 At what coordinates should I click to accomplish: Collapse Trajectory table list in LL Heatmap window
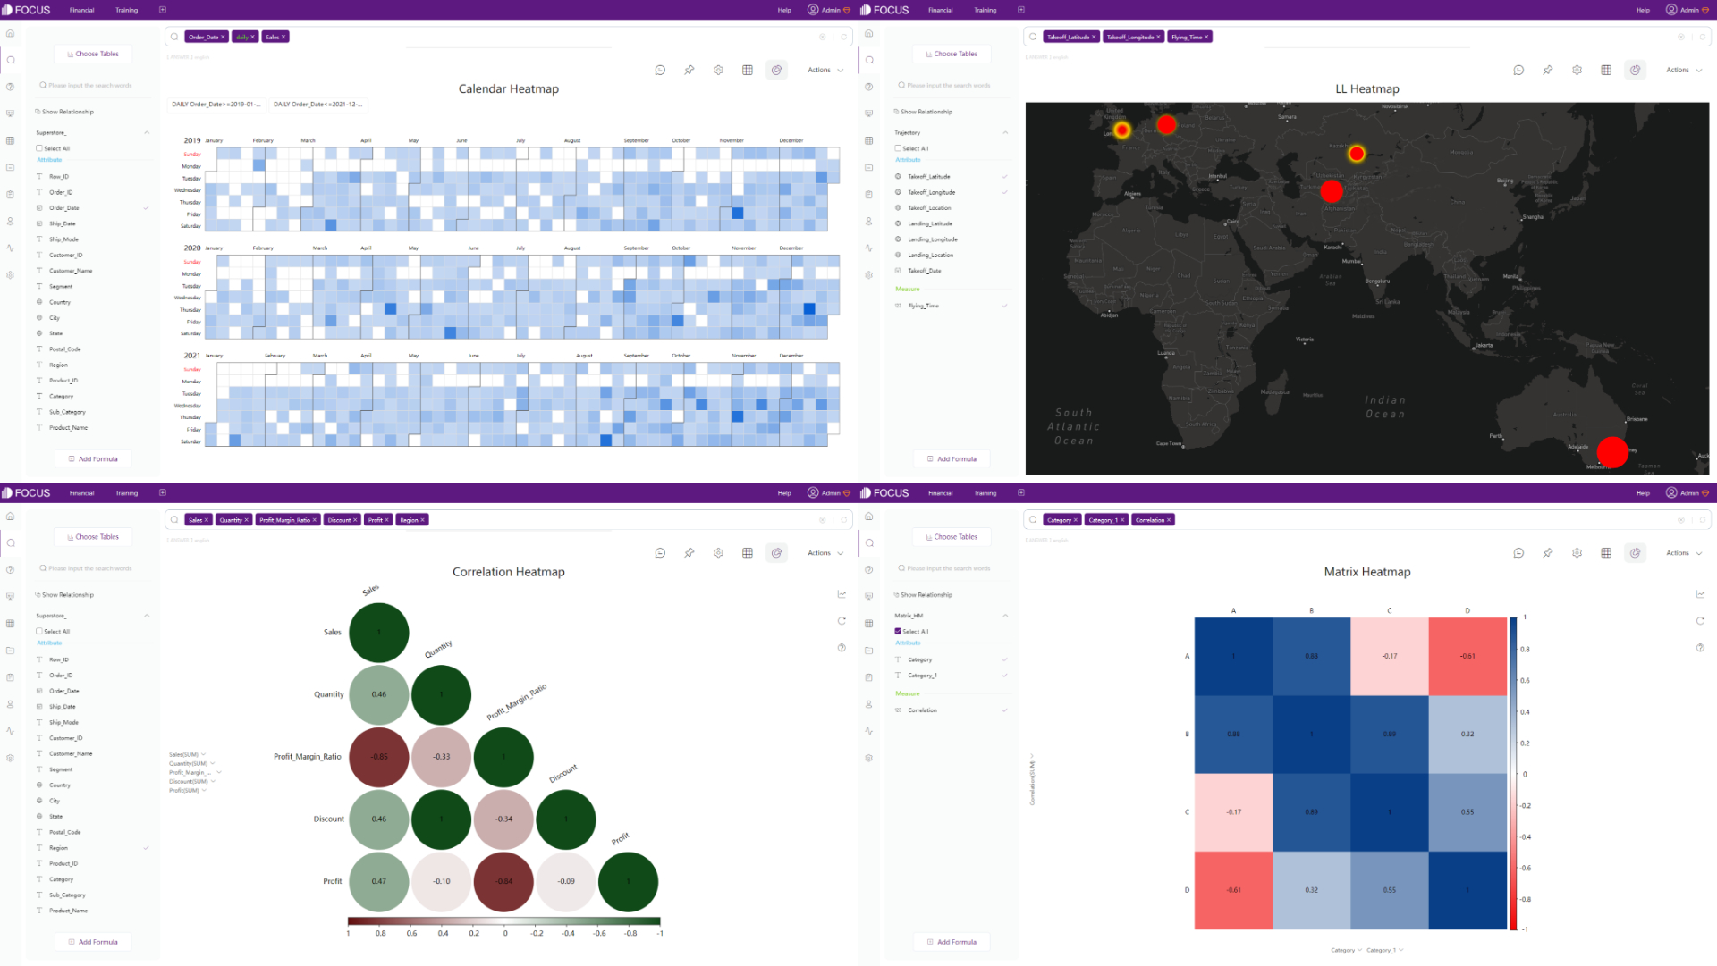[x=1005, y=132]
